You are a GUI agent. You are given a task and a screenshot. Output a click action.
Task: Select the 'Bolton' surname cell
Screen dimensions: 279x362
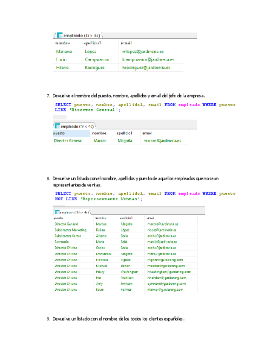(x=126, y=266)
